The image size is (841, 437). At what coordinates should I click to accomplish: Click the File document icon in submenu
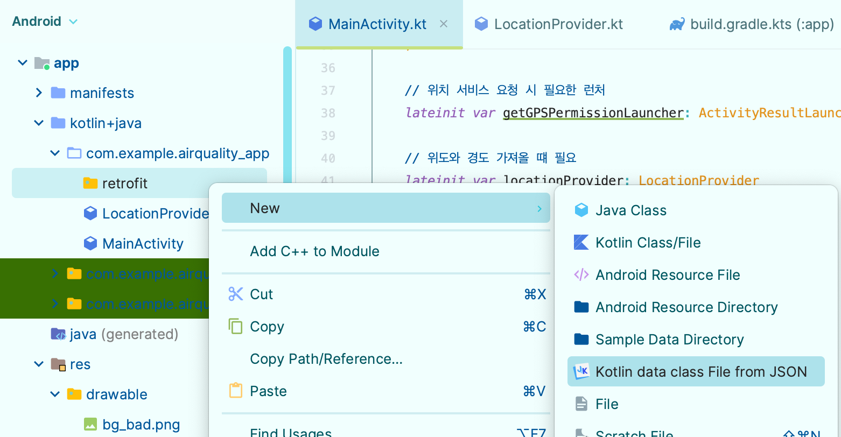(581, 404)
